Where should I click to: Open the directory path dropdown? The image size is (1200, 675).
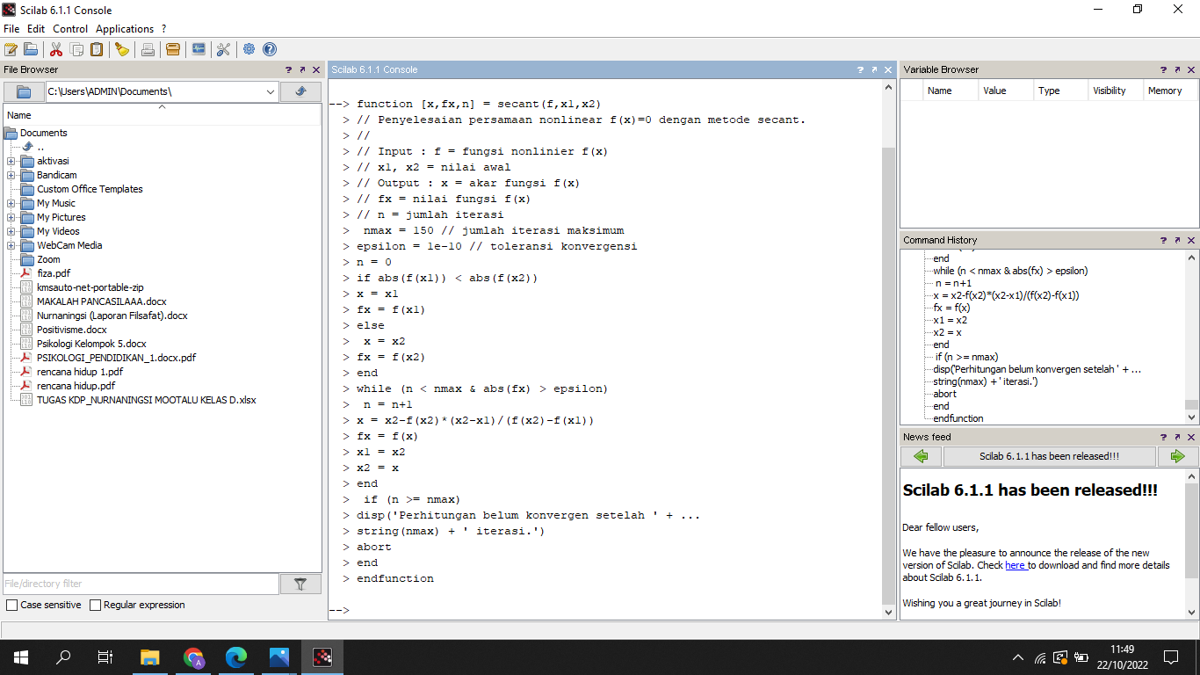pos(271,91)
